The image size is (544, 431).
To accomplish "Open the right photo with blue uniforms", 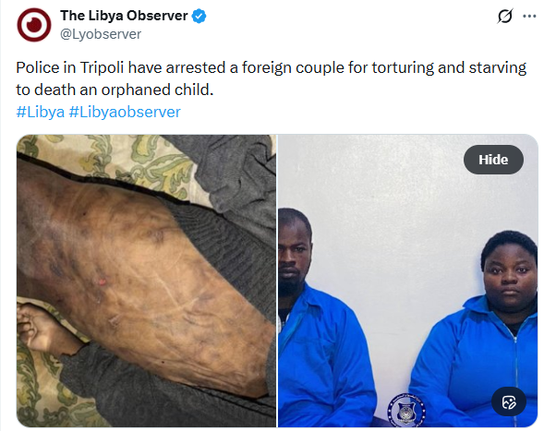I will point(408,281).
